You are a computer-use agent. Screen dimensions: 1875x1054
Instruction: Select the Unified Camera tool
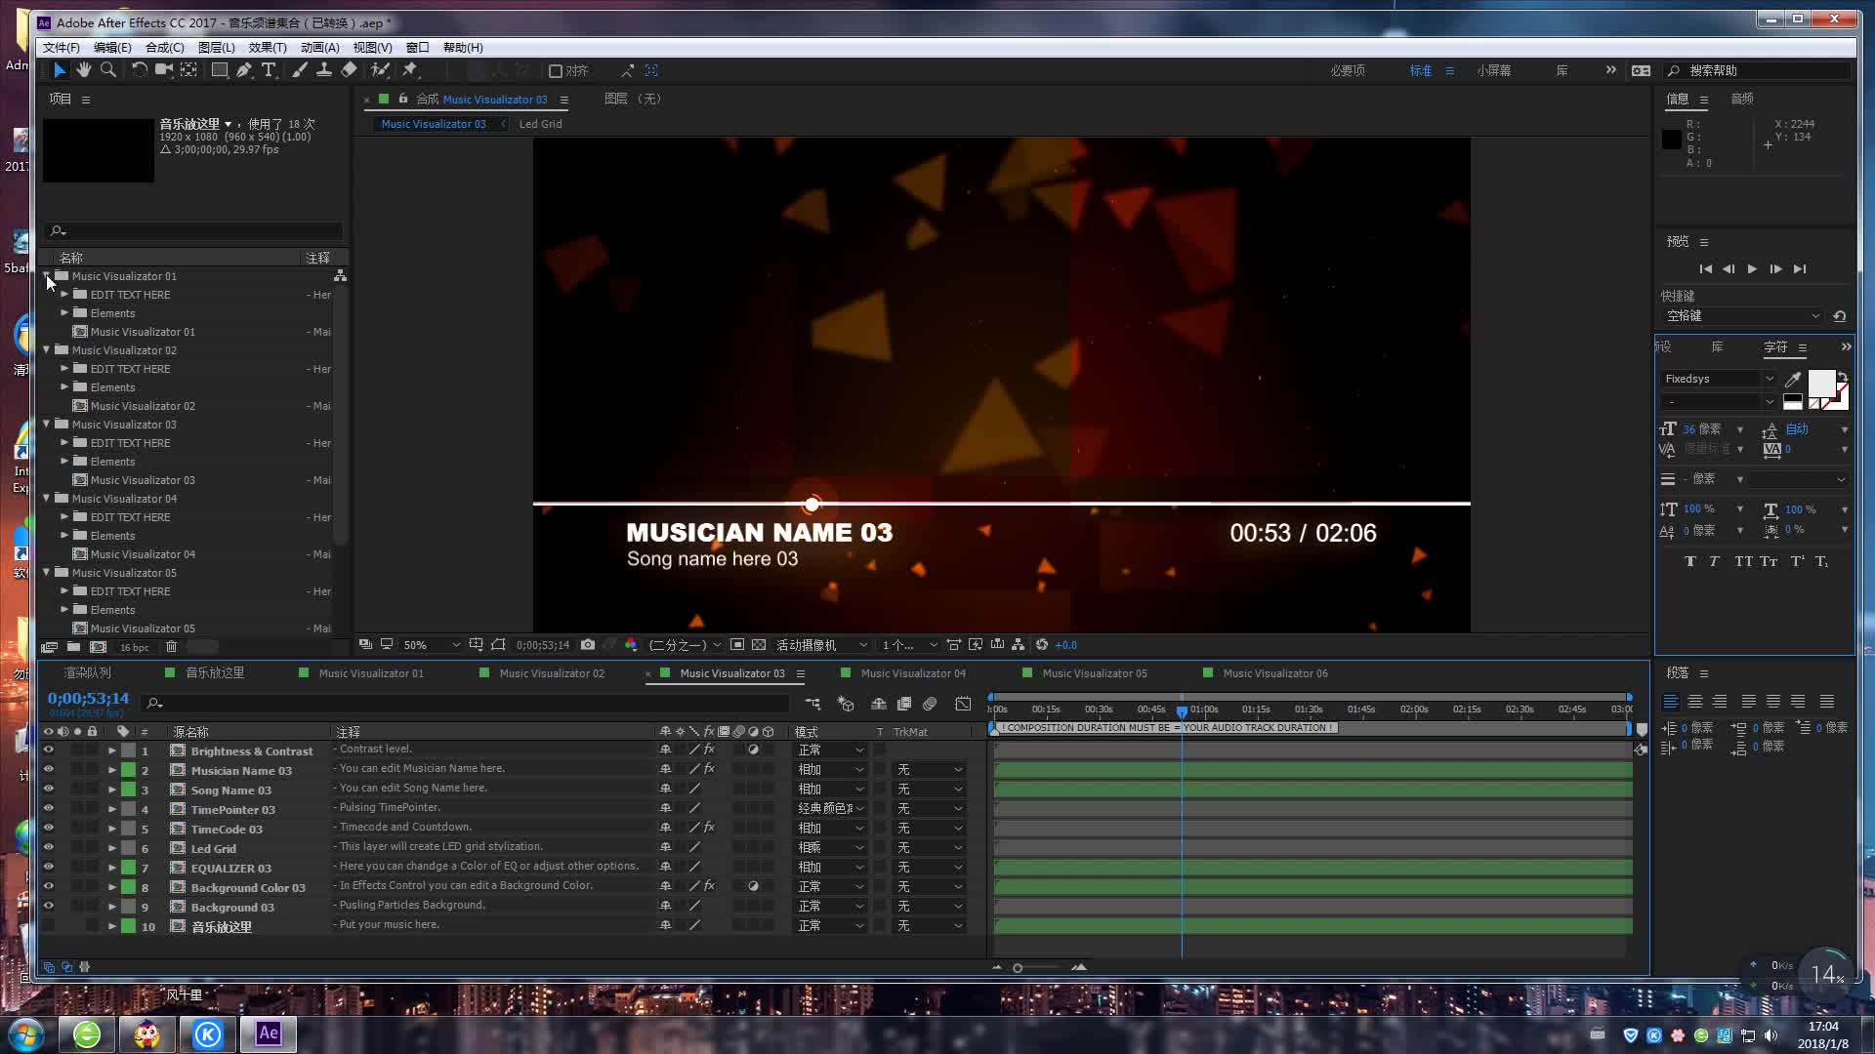point(163,70)
